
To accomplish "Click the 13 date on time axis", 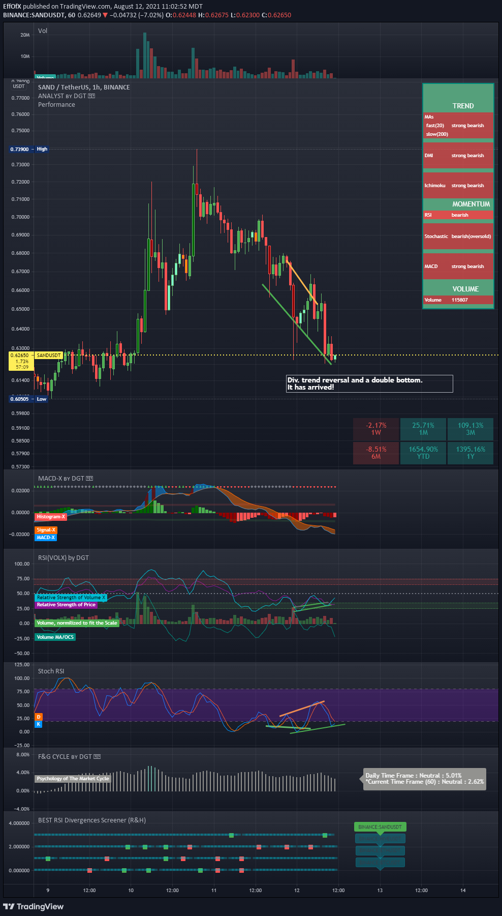I will (x=380, y=890).
